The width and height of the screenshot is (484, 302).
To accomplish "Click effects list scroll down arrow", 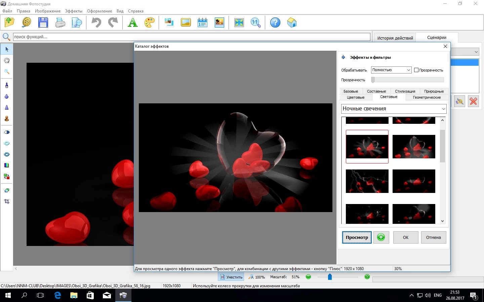I will (x=442, y=221).
